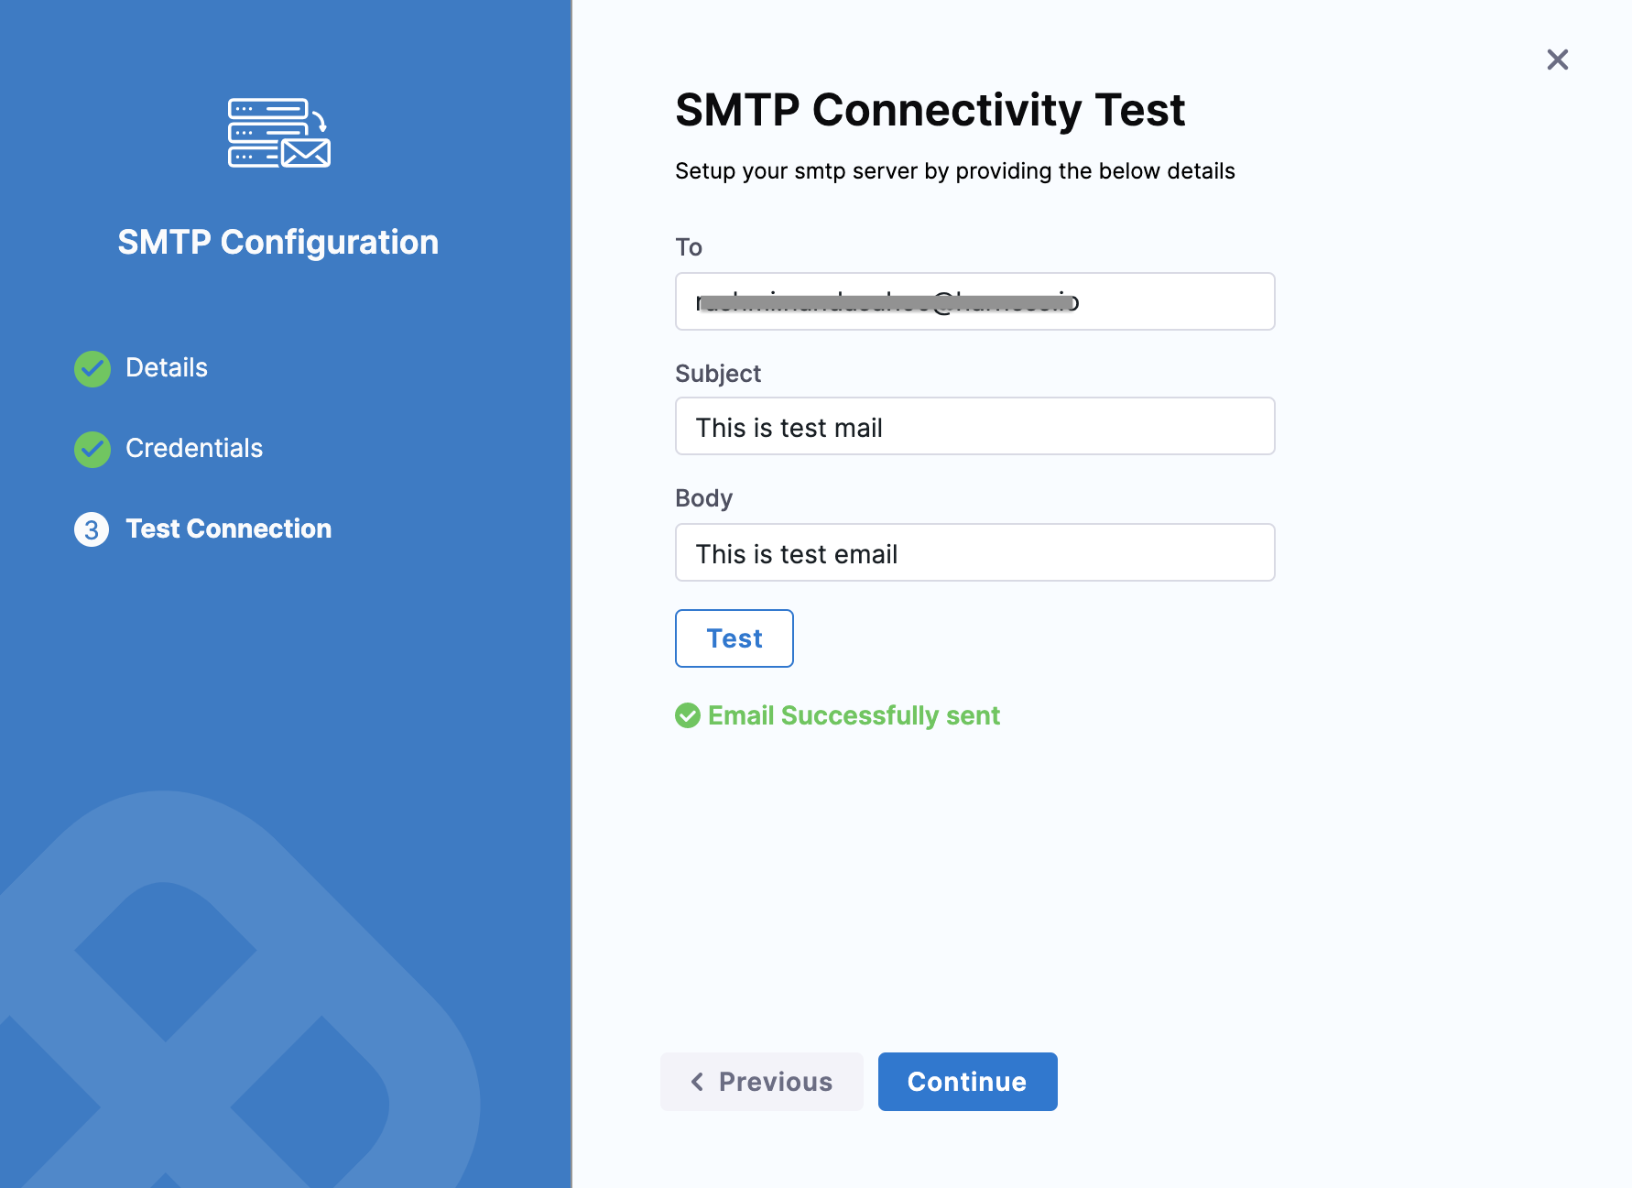Click the SMTP Connectivity Test heading
Image resolution: width=1632 pixels, height=1188 pixels.
coord(930,110)
